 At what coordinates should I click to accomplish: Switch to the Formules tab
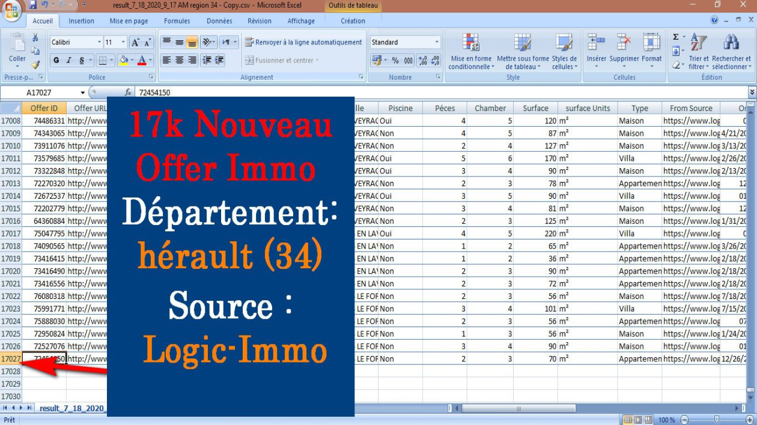coord(177,21)
